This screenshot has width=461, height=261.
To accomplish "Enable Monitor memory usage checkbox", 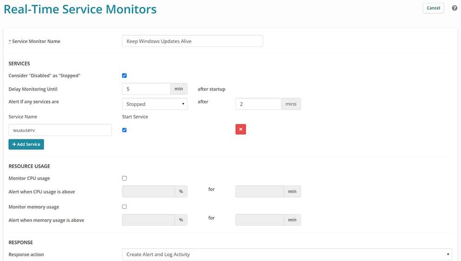I will 124,207.
